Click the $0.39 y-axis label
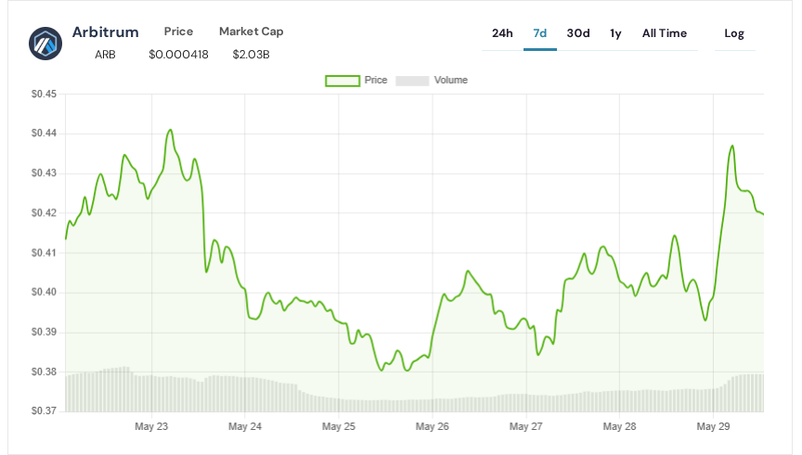 coord(44,332)
